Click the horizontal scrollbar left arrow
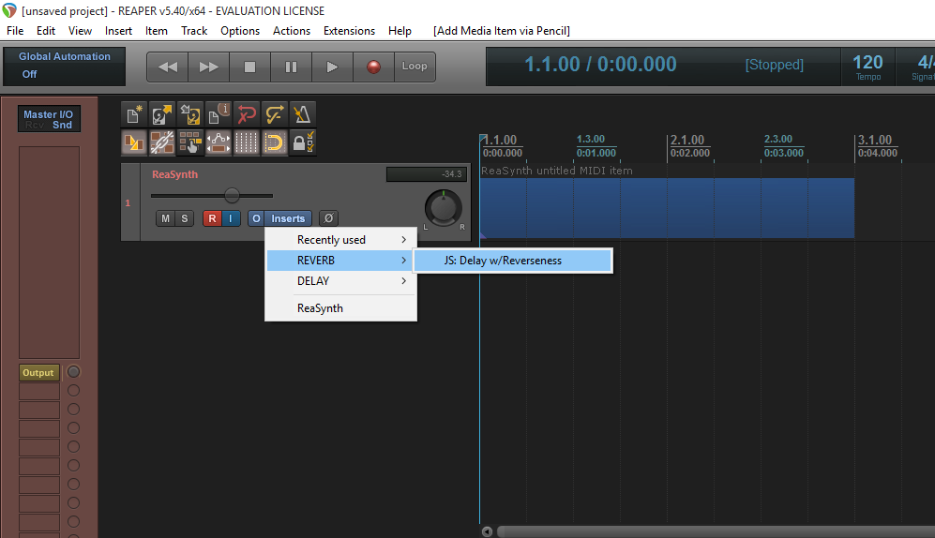 tap(487, 531)
